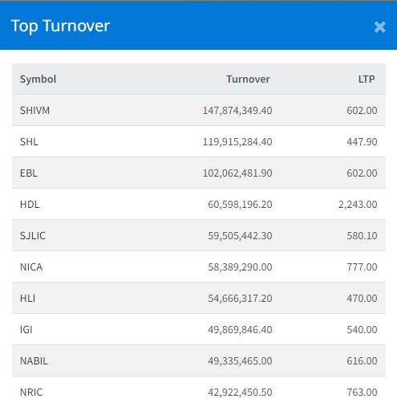
Task: Click EBL's LTP value 602.00
Action: [x=362, y=173]
